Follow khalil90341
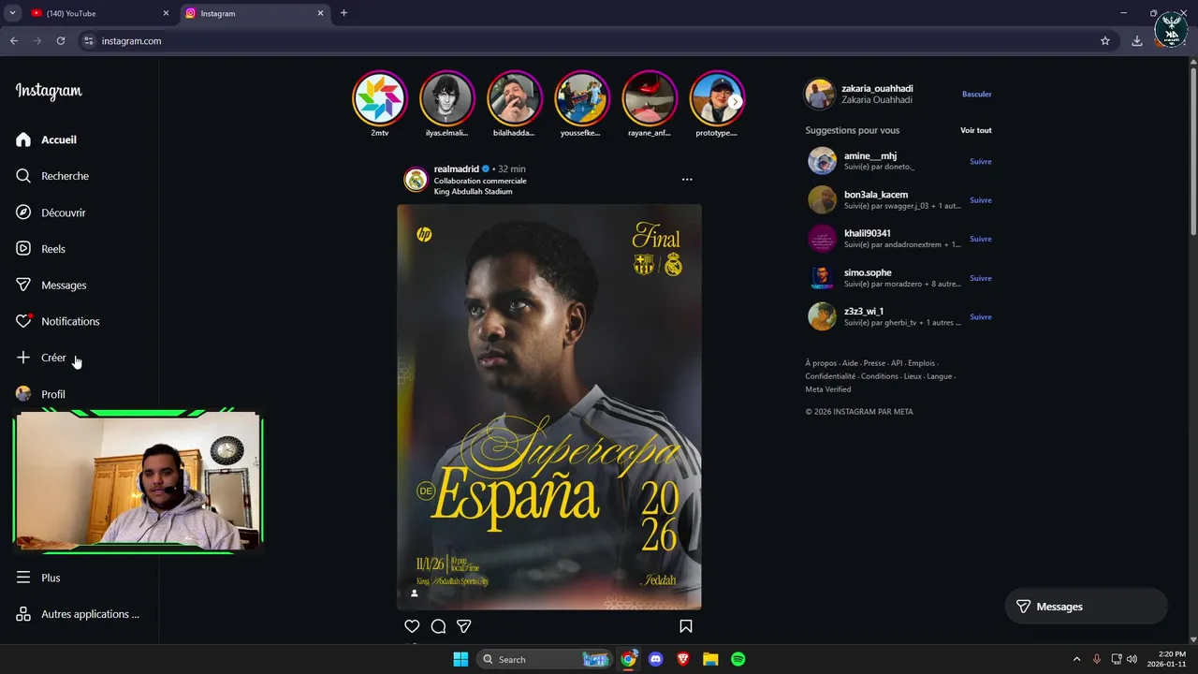This screenshot has width=1198, height=674. pyautogui.click(x=980, y=239)
